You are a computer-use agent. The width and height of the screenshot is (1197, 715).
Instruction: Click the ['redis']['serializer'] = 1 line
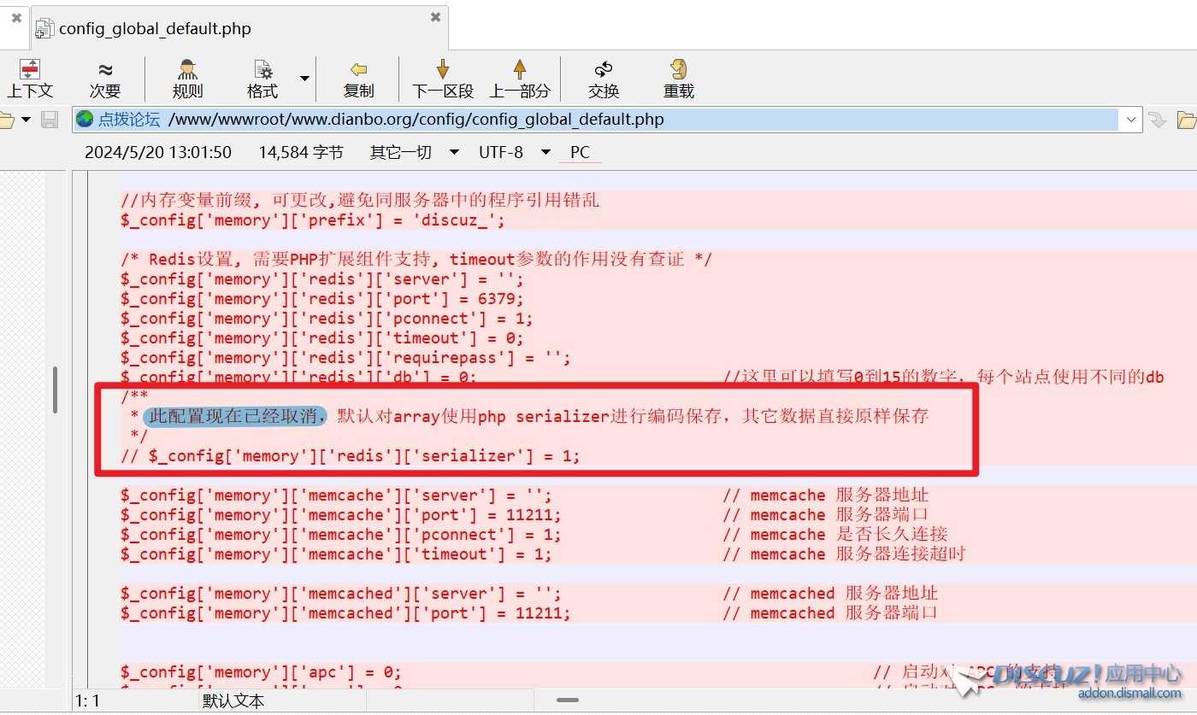click(x=351, y=456)
